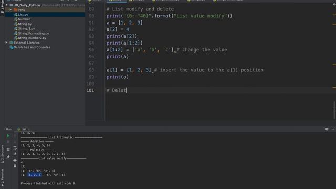Clear all console output with trash icon
The height and width of the screenshot is (189, 336).
(15, 166)
